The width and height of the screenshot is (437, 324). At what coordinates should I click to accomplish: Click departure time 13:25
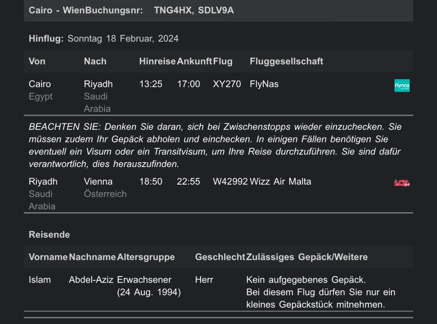(x=151, y=84)
